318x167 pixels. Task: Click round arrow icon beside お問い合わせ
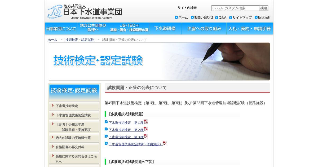click(x=192, y=17)
